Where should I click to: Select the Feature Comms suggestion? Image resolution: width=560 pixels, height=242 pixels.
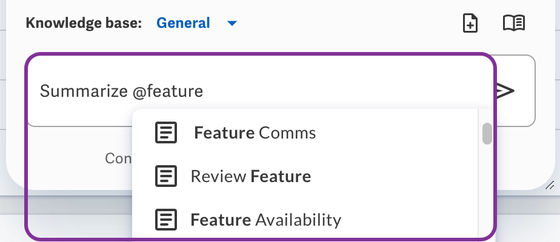305,132
